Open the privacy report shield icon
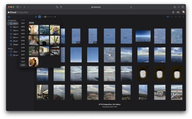The width and height of the screenshot is (192, 119). 61,7
